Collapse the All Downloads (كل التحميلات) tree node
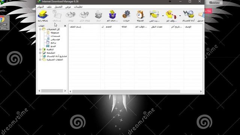The height and width of the screenshot is (135, 240). (40, 29)
